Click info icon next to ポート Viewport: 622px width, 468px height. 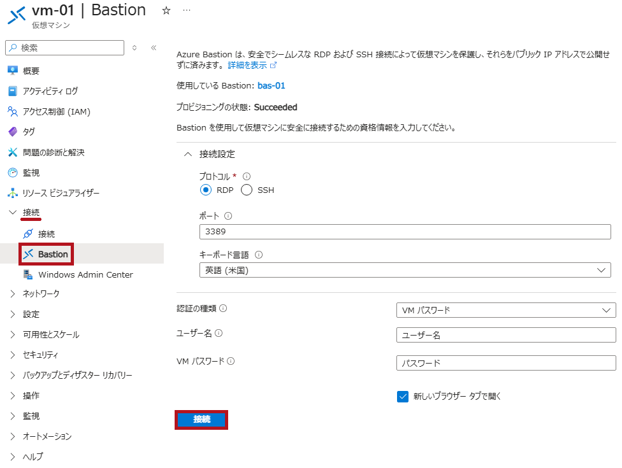pos(228,216)
